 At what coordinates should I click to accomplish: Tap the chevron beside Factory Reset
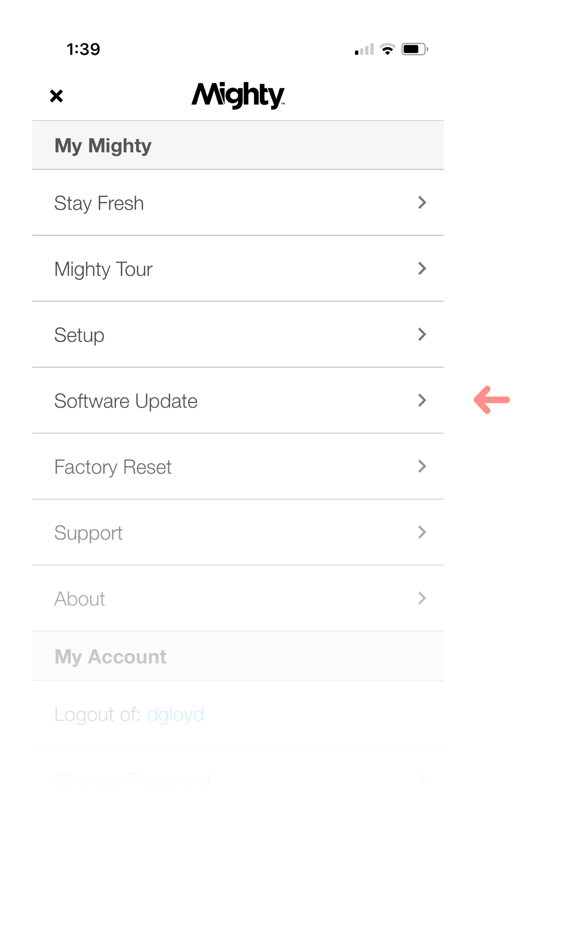click(422, 467)
